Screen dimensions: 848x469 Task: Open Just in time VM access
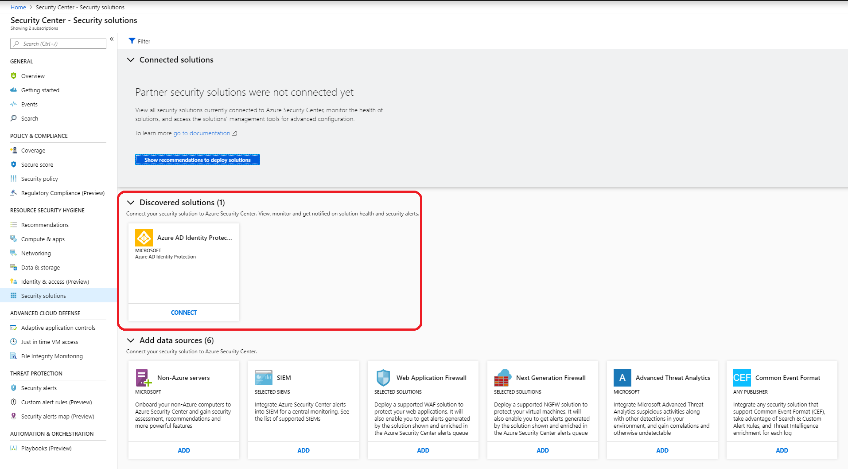pos(50,342)
